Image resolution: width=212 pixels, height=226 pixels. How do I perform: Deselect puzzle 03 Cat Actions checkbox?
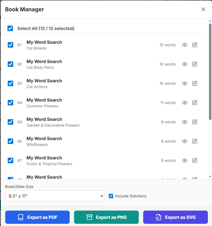[10, 83]
